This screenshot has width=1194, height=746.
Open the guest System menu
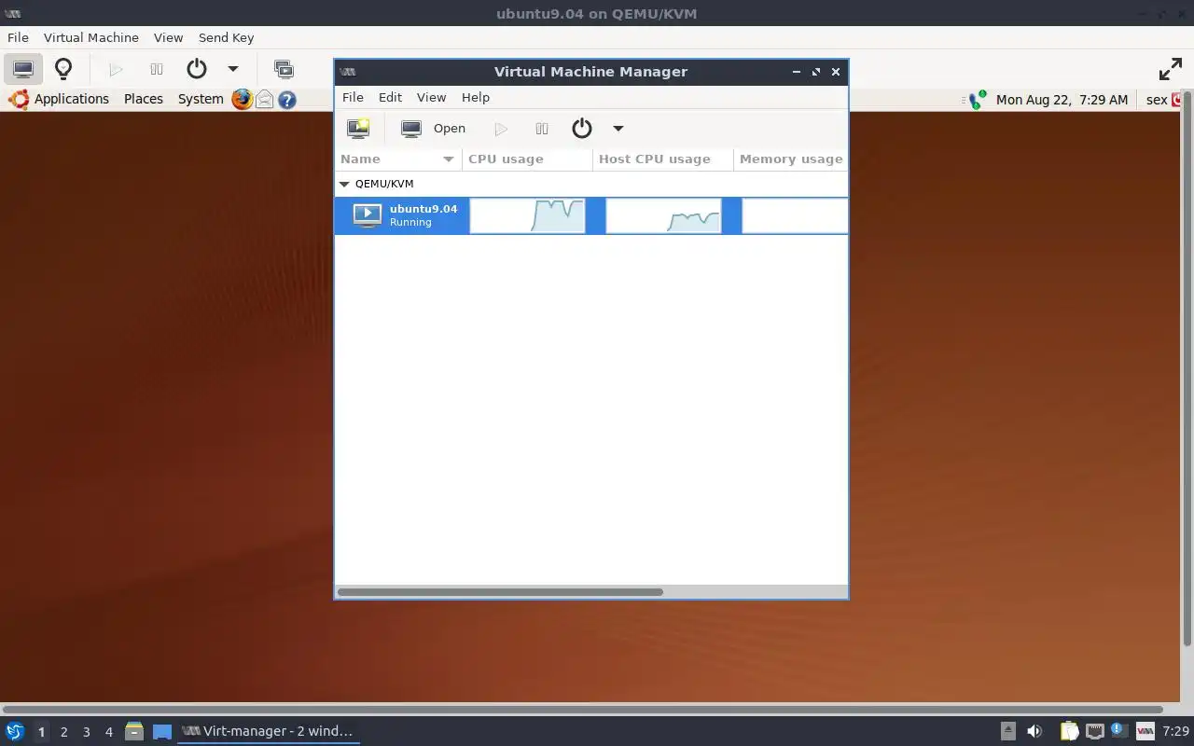(x=201, y=99)
